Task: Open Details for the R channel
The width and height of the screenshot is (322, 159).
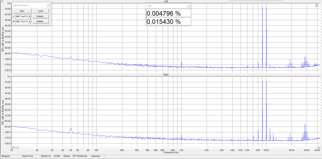Action: point(41,21)
